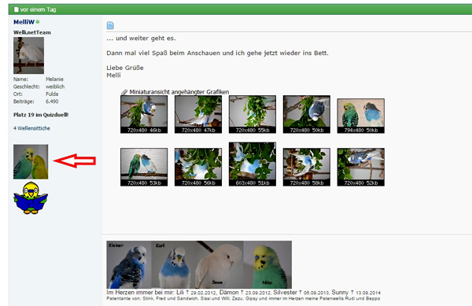Click the paperclip icon by Miniaturansicht
The width and height of the screenshot is (472, 306).
[124, 92]
